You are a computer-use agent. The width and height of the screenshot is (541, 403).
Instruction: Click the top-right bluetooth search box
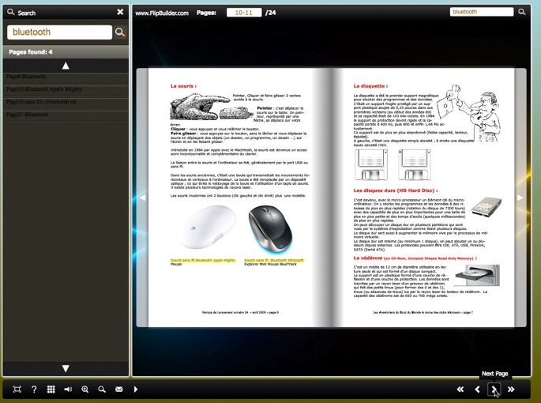[481, 12]
